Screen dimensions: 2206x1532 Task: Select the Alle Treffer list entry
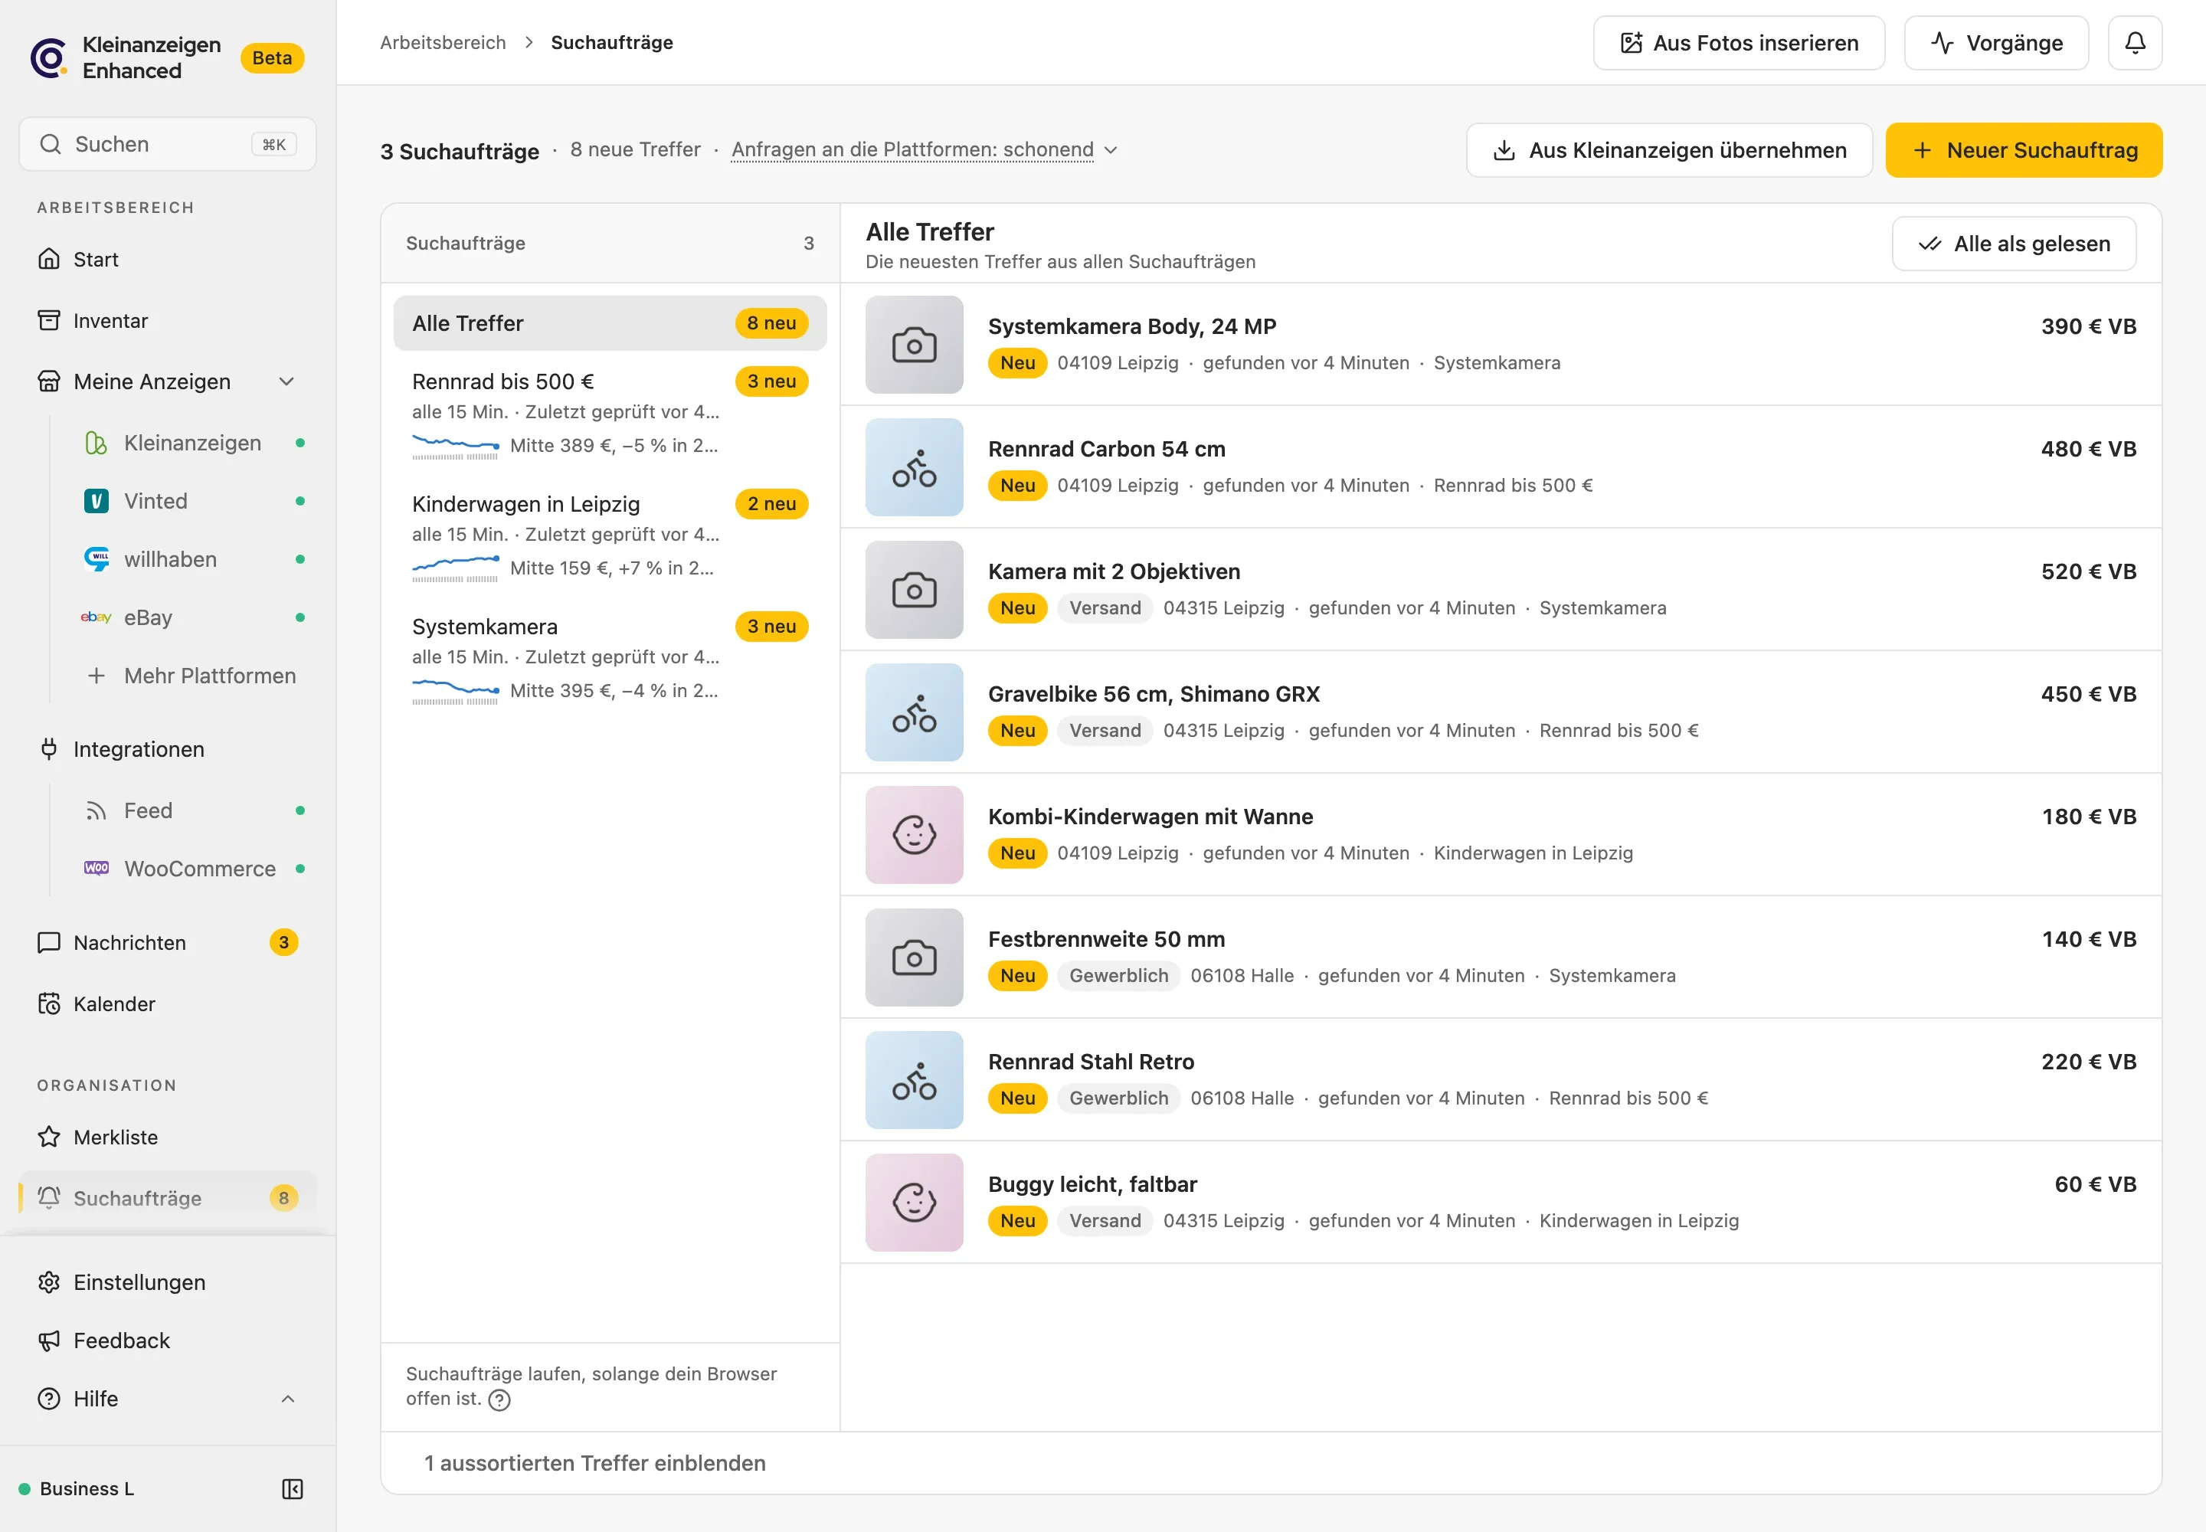click(x=610, y=323)
